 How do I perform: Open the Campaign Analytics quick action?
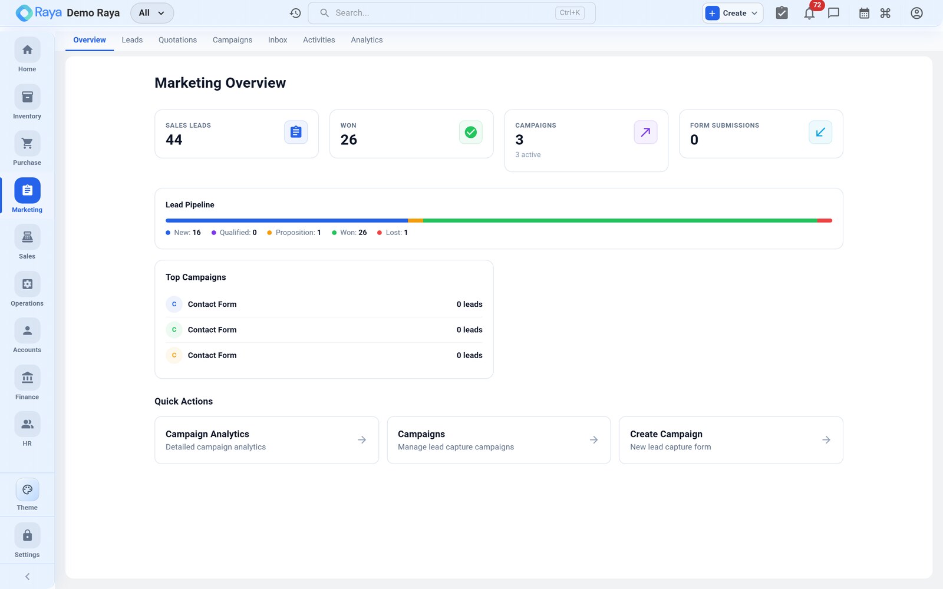[266, 440]
